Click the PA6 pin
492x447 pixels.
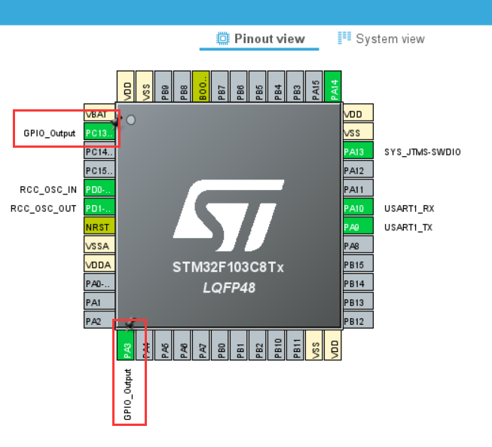click(x=182, y=345)
